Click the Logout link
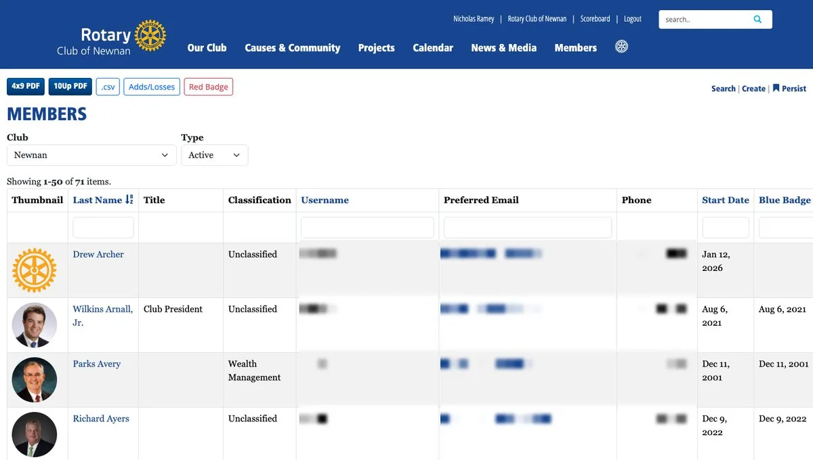Viewport: 813px width, 460px height. [633, 19]
